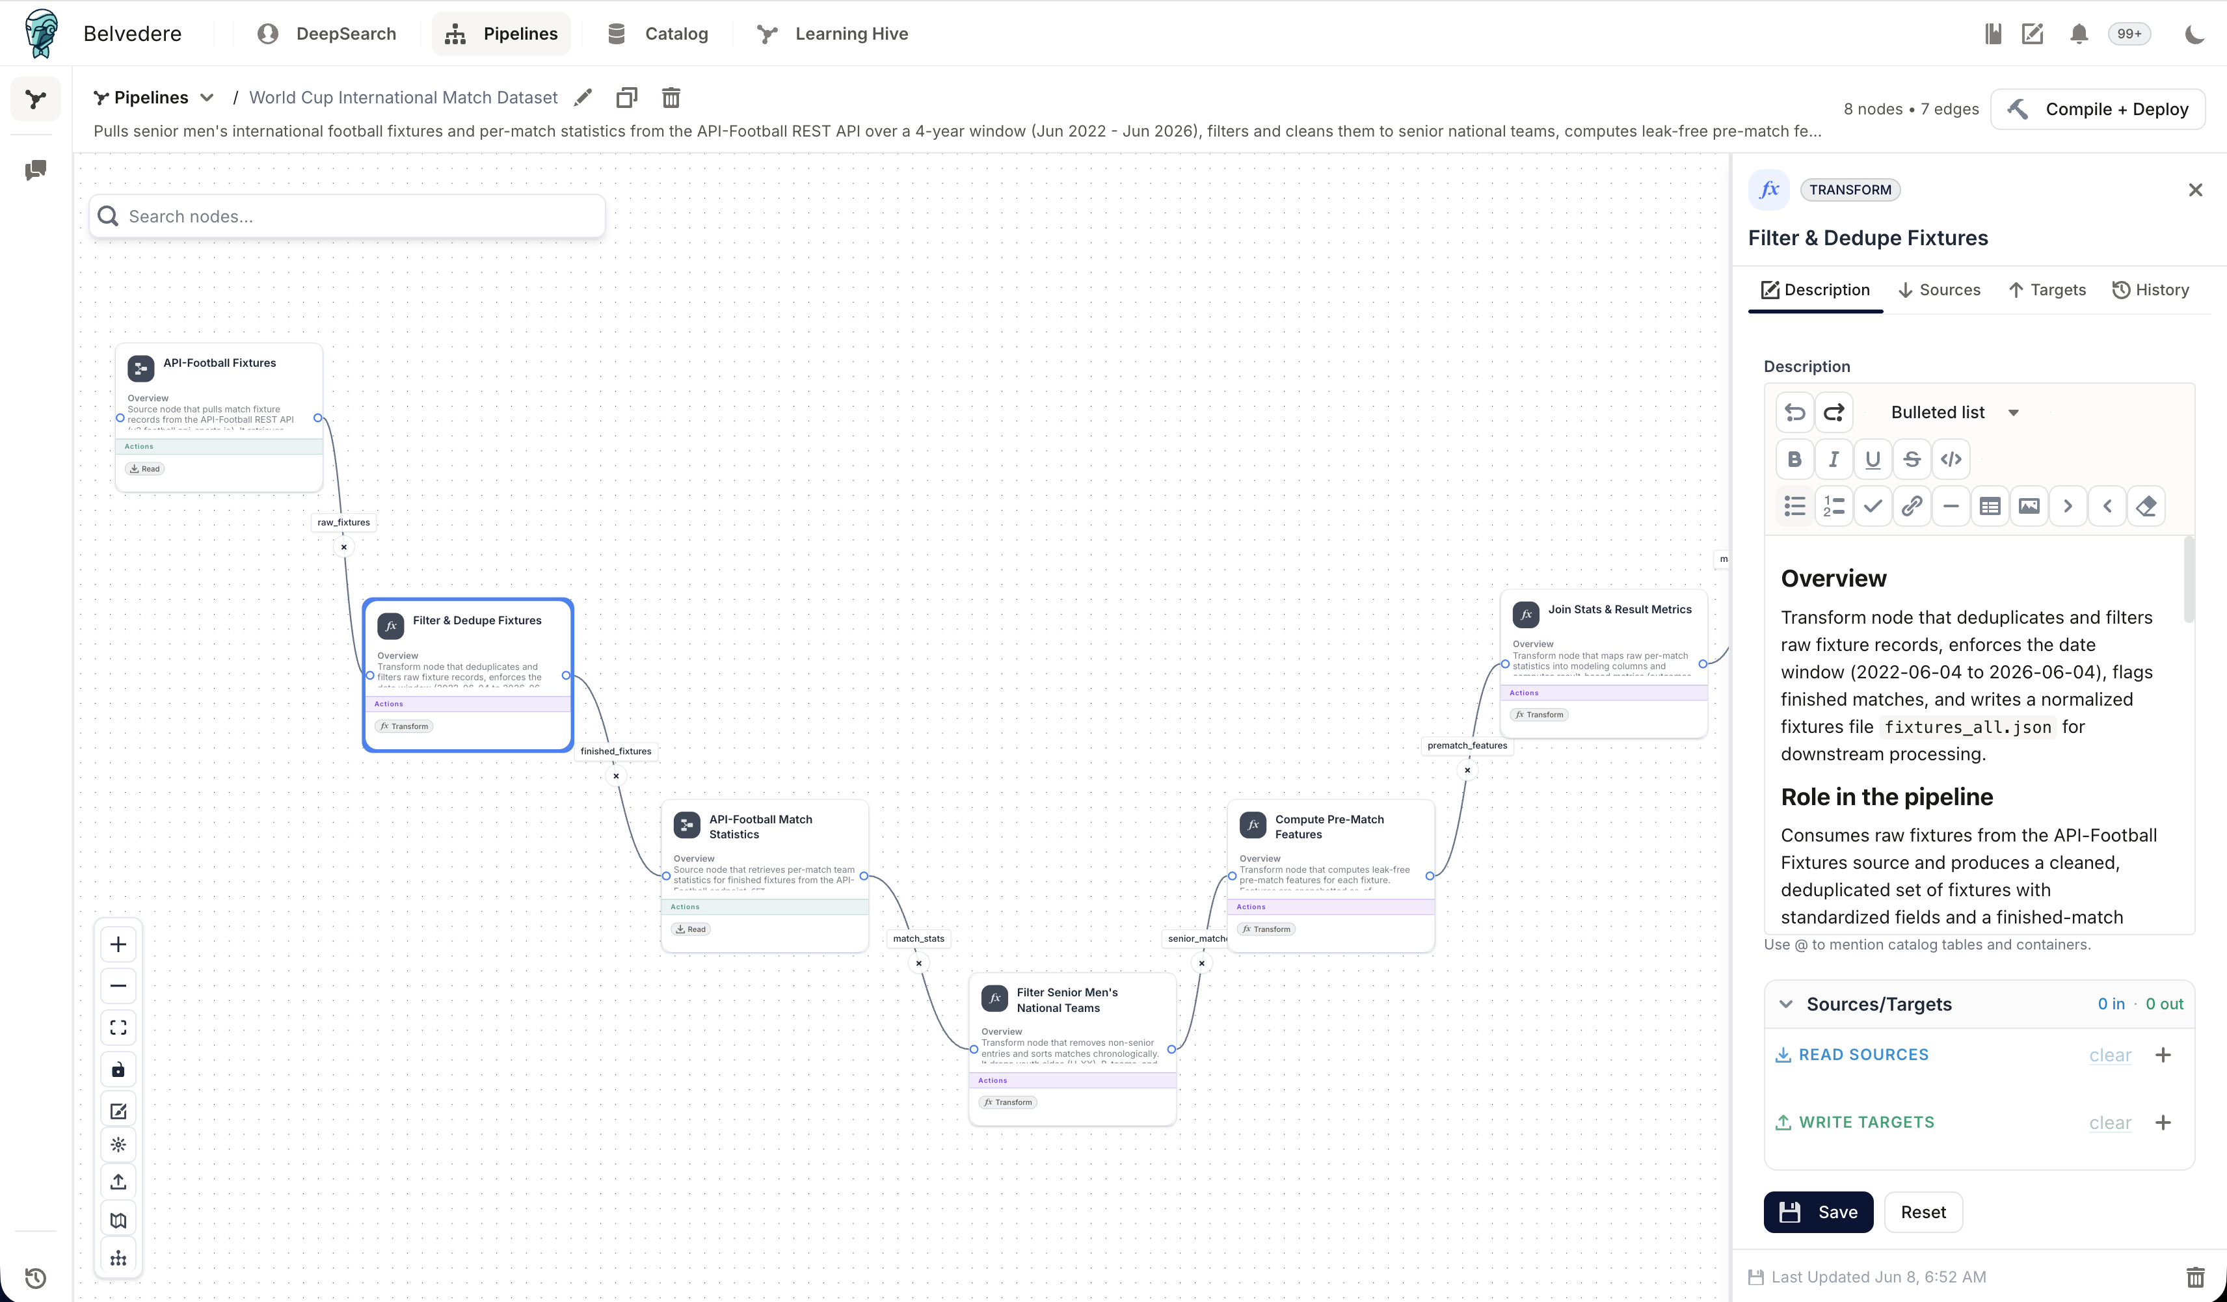Switch to the Description tab

point(1815,290)
